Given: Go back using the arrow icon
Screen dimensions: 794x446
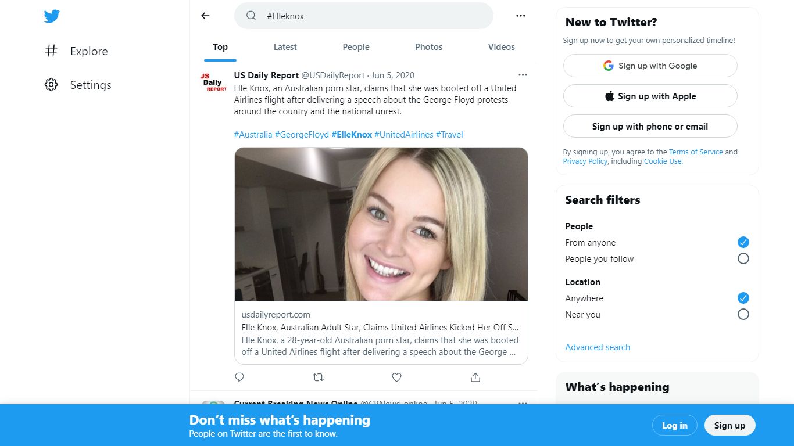Looking at the screenshot, I should pos(205,16).
